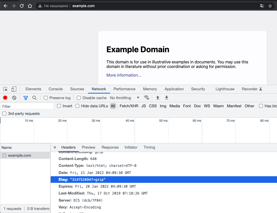Open network conditions wifi icon
Screen dimensions: 277x213
146,98
